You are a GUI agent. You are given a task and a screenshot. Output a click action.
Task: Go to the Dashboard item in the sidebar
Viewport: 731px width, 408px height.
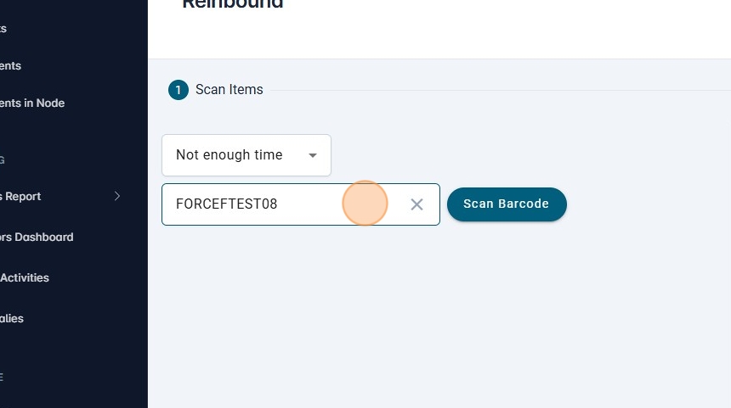[37, 238]
